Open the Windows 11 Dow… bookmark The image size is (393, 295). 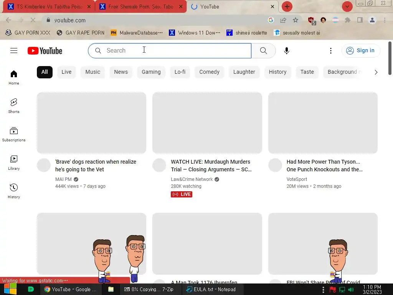click(195, 33)
